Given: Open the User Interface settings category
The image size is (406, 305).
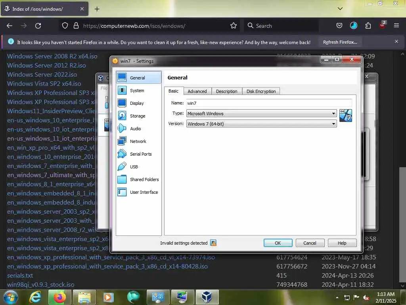Looking at the screenshot, I should click(x=138, y=192).
